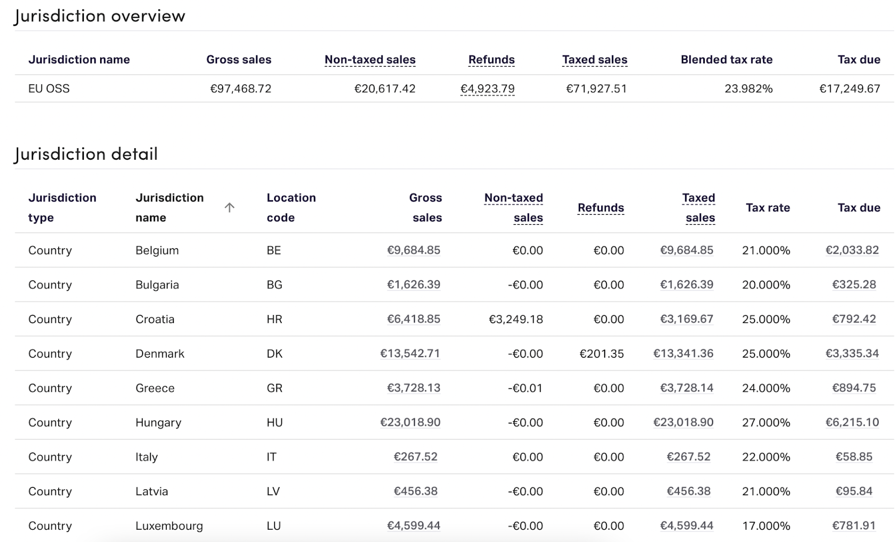Click the Non-taxed sales detail column header
Screen dimensions: 895x542
514,207
